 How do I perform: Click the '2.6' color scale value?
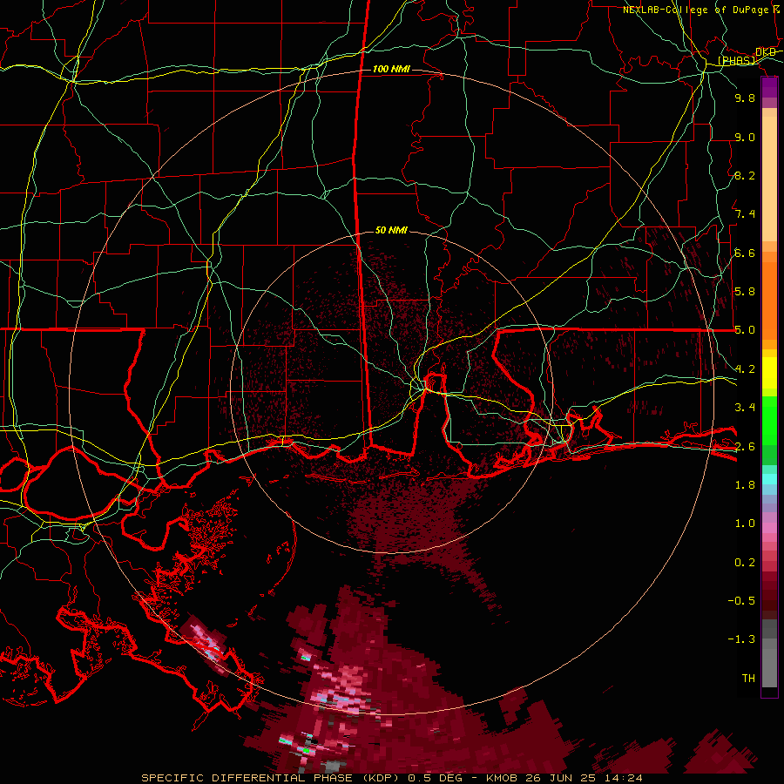[745, 447]
